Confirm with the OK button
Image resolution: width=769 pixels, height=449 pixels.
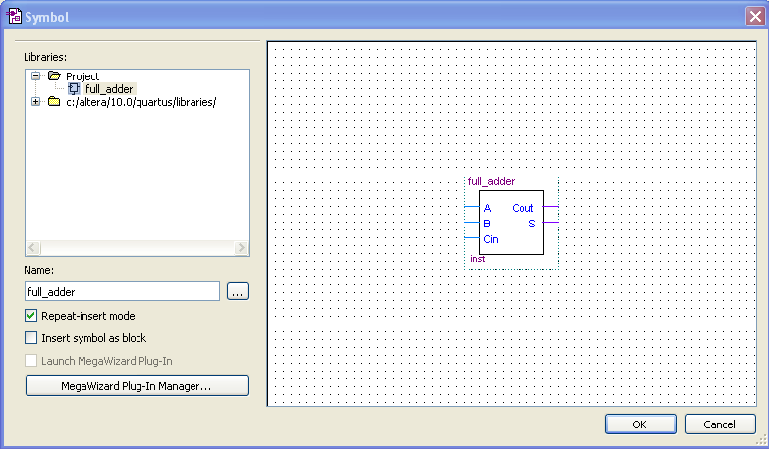pyautogui.click(x=640, y=424)
